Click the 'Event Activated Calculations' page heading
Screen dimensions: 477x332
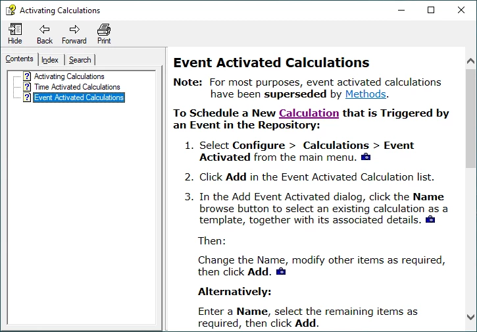pos(271,63)
